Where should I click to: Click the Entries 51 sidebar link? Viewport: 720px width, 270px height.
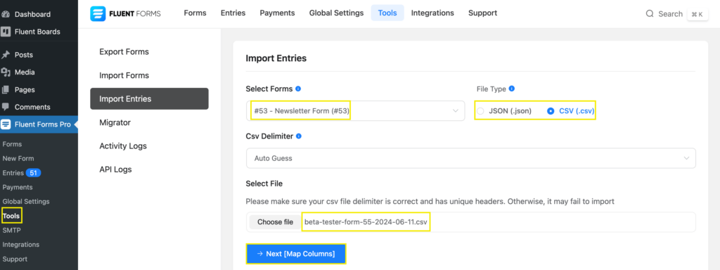[22, 173]
